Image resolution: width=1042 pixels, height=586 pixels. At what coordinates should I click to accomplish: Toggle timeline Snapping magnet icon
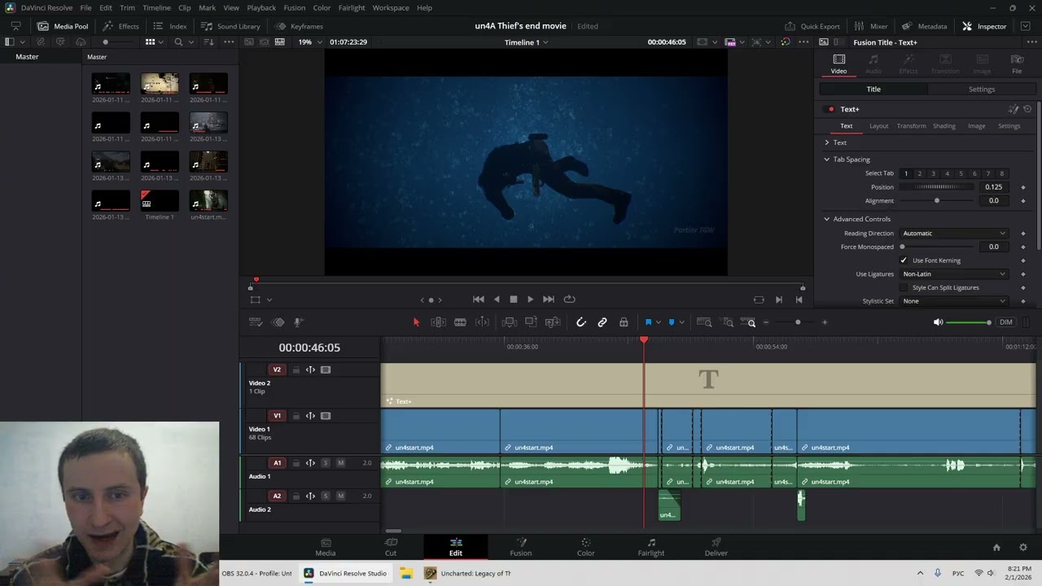click(580, 322)
